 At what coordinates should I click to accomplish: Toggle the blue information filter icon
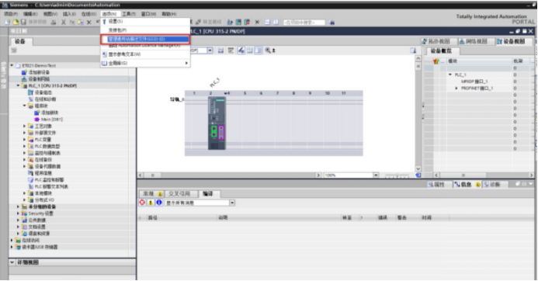coord(159,203)
